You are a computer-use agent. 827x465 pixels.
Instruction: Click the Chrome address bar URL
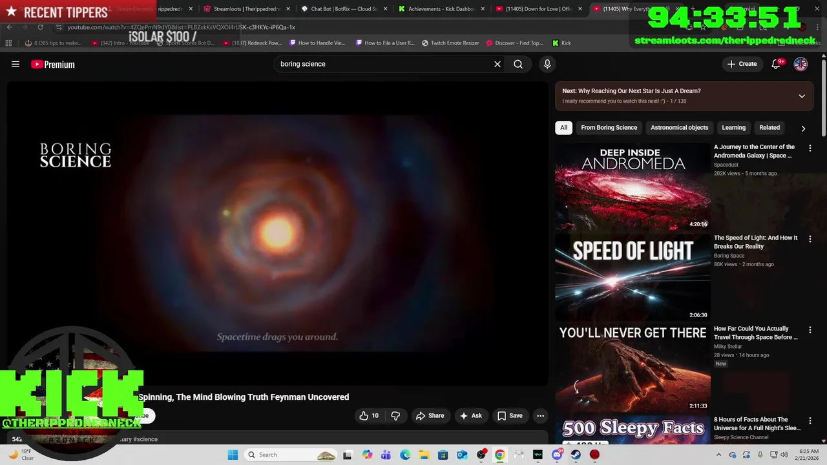(181, 27)
